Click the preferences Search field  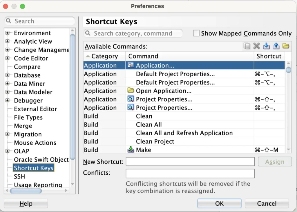click(40, 21)
